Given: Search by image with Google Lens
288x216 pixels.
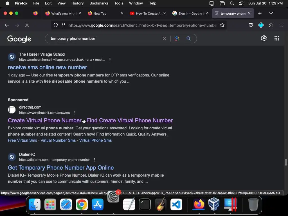Looking at the screenshot, I should point(177,39).
